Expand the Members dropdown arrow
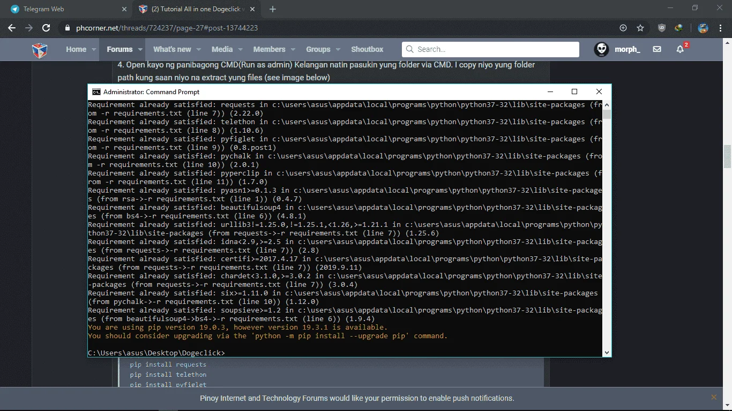This screenshot has height=411, width=732. pos(293,49)
